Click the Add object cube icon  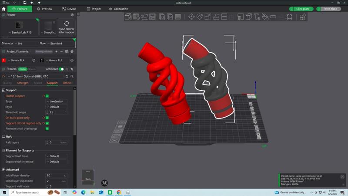pyautogui.click(x=128, y=17)
